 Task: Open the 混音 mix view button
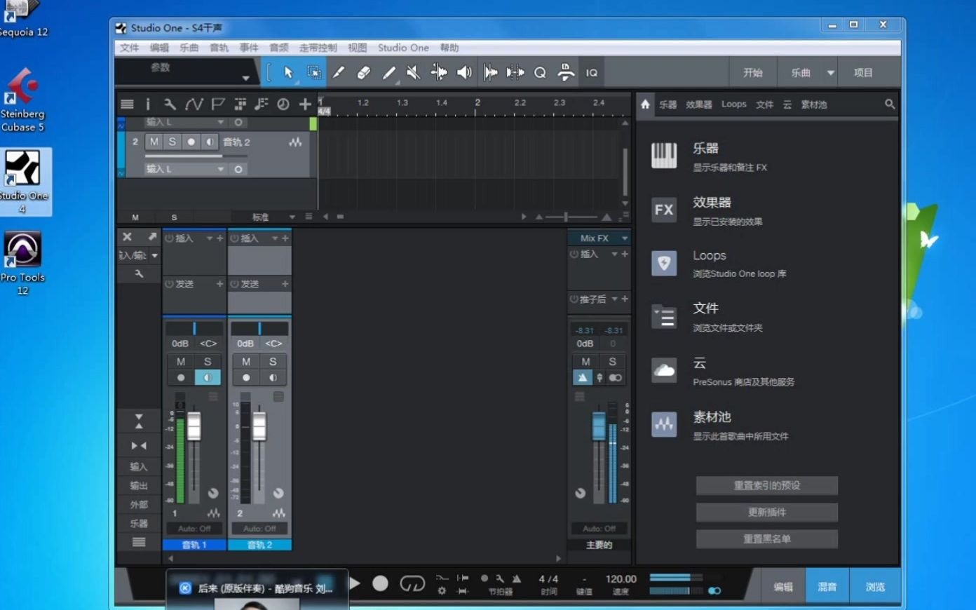click(827, 587)
